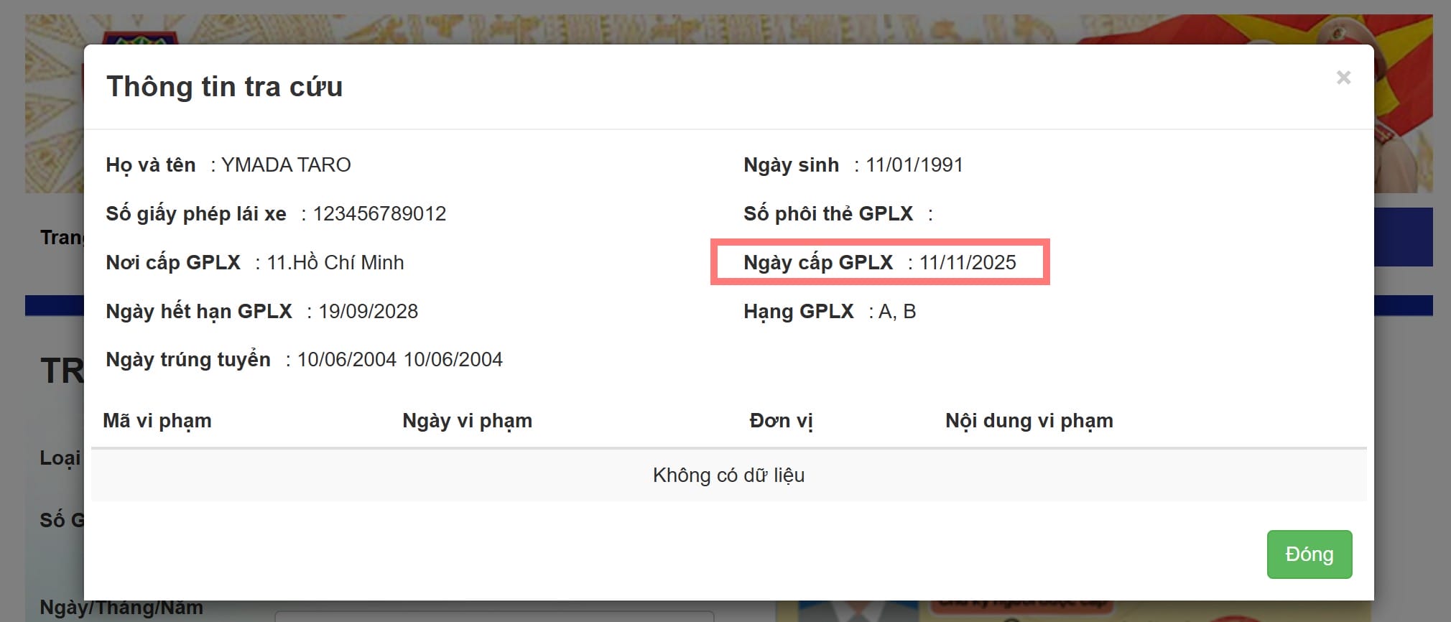Click the Ngày trúng tuyển date value

(399, 360)
